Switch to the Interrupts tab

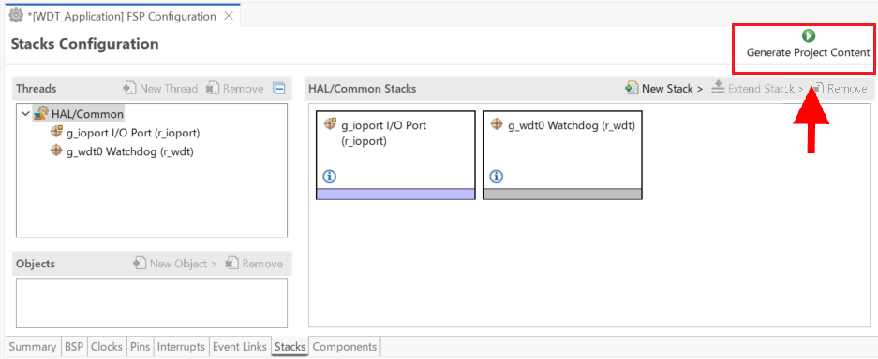point(181,347)
